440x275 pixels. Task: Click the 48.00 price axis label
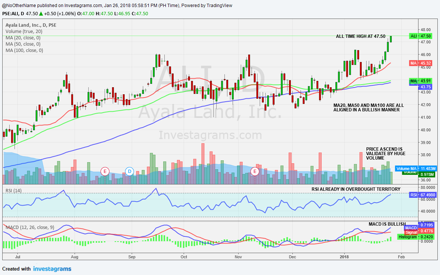pos(426,29)
